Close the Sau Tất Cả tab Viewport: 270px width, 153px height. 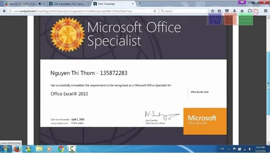[x=44, y=4]
